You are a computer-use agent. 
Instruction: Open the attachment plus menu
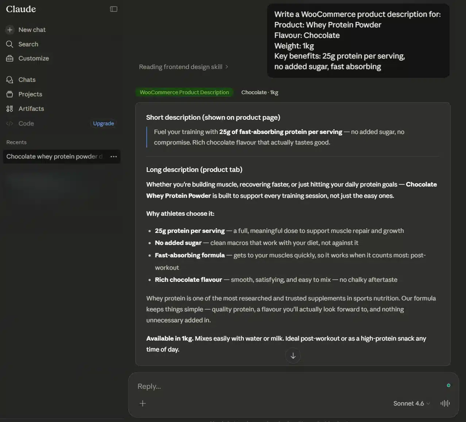[142, 403]
